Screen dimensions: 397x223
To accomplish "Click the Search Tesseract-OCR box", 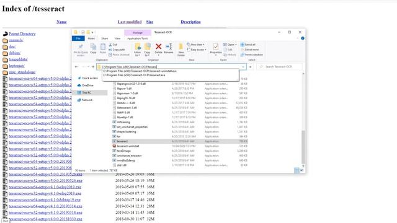I will [x=280, y=67].
